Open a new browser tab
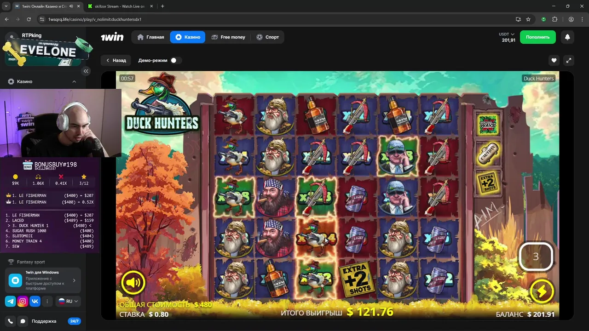This screenshot has height=331, width=589. tap(162, 6)
